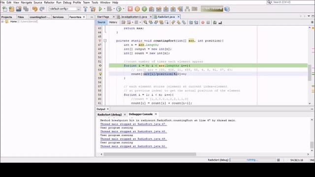Viewport: 315px width, 177px height.
Task: Click the Step Over Expression icon
Action: [x=158, y=9]
